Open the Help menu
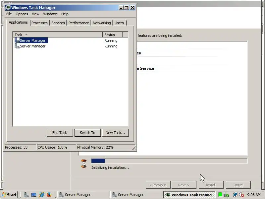Viewport: 265px width, 199px height. [65, 14]
